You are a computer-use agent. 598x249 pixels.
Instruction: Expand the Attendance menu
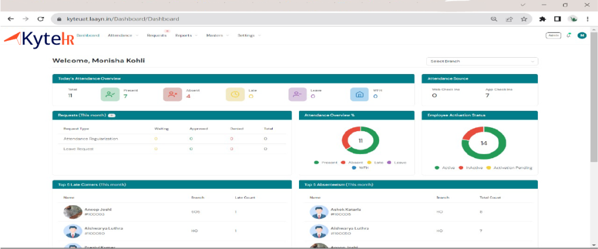tap(123, 36)
